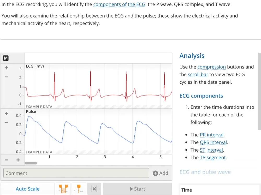Screen dimensions: 261x195
Task: Expand time axis with plus button
Action: pos(18,160)
